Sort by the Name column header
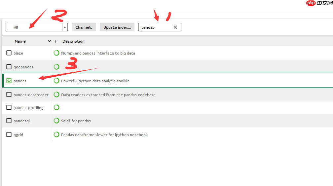Screen dimensions: 333x186 20,41
